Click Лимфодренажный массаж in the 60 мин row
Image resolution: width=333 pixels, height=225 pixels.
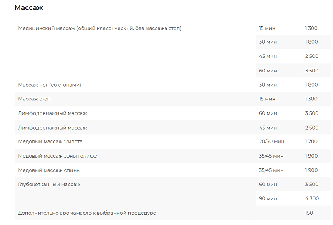tap(52, 113)
